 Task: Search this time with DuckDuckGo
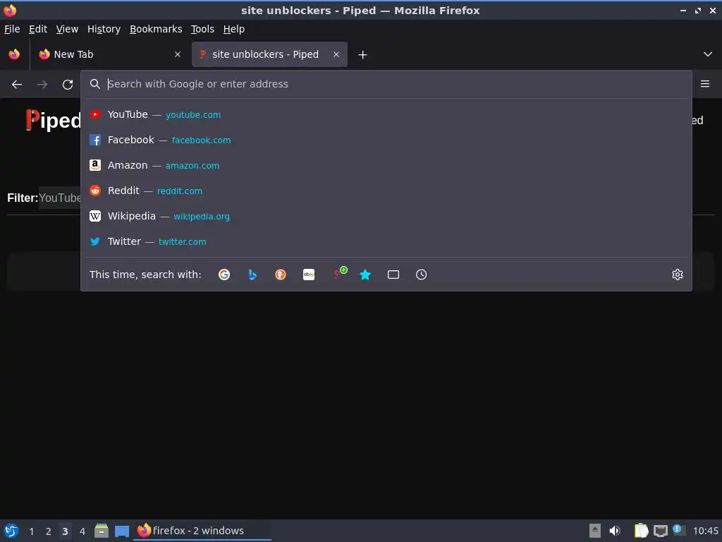click(281, 275)
